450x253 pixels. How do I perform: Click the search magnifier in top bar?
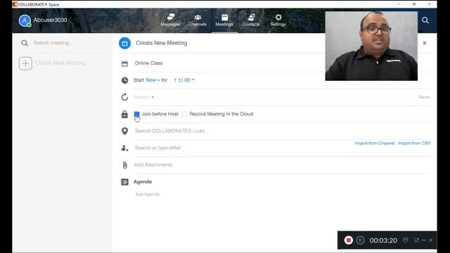tap(425, 20)
